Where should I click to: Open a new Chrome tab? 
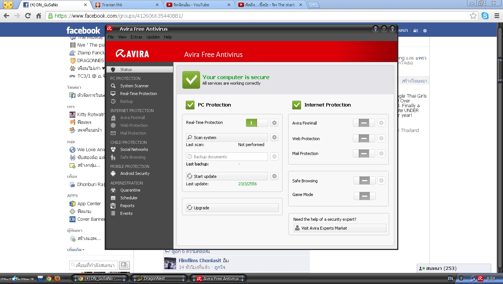pos(314,5)
